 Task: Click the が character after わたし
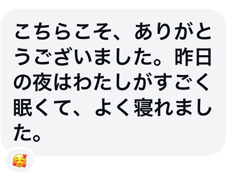tap(142, 82)
